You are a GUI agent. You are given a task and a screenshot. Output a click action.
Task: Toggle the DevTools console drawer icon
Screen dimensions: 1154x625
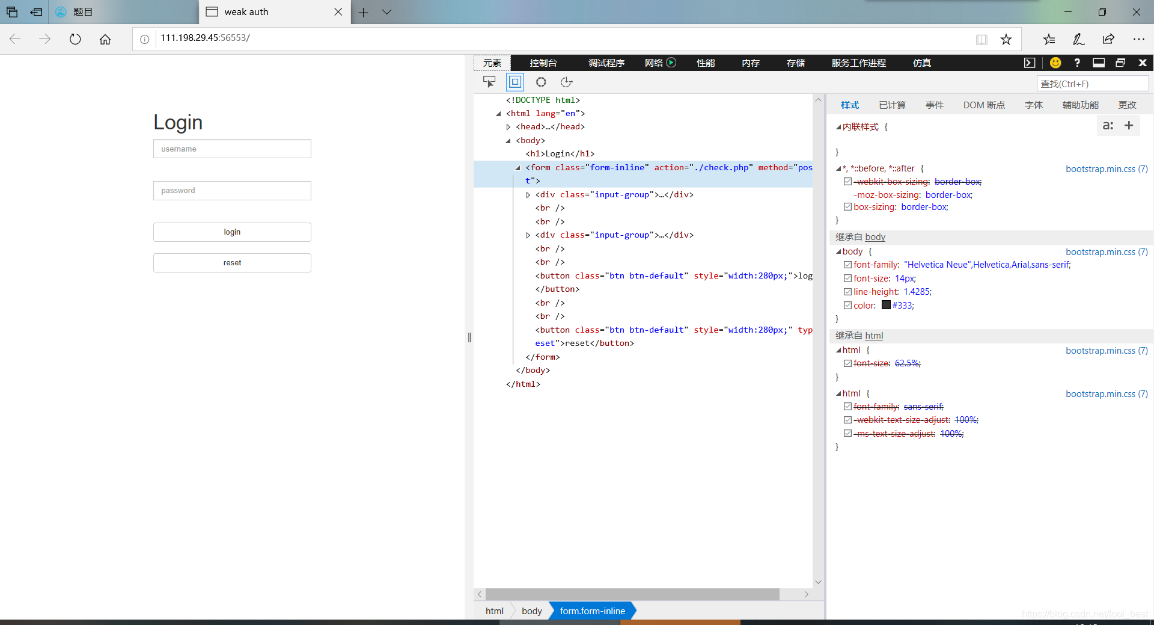tap(1030, 63)
